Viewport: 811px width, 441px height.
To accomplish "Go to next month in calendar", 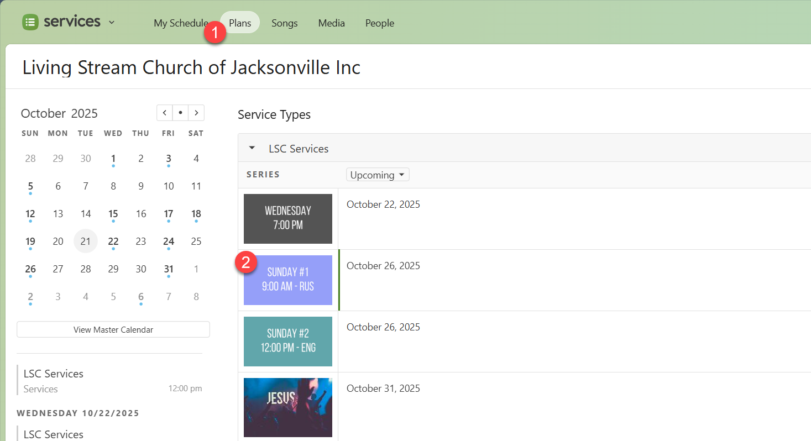I will 196,113.
